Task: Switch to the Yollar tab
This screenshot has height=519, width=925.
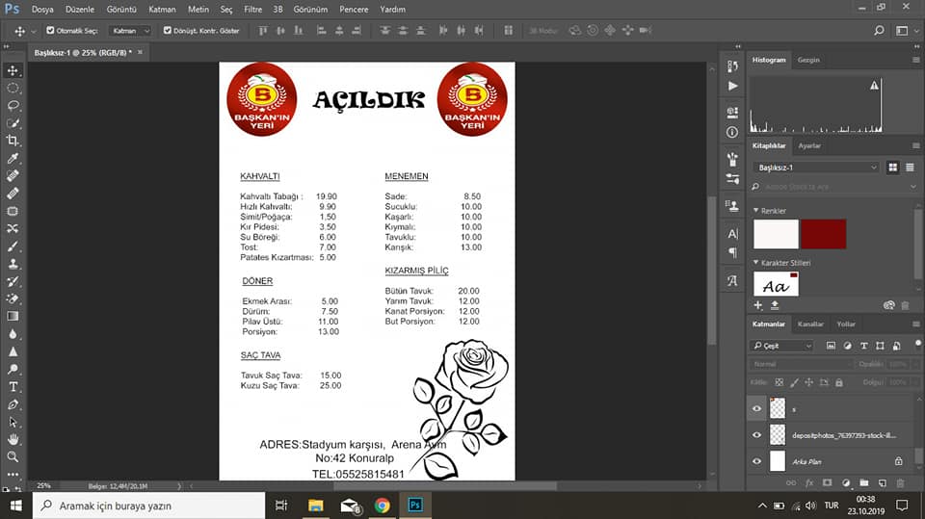Action: pos(846,324)
